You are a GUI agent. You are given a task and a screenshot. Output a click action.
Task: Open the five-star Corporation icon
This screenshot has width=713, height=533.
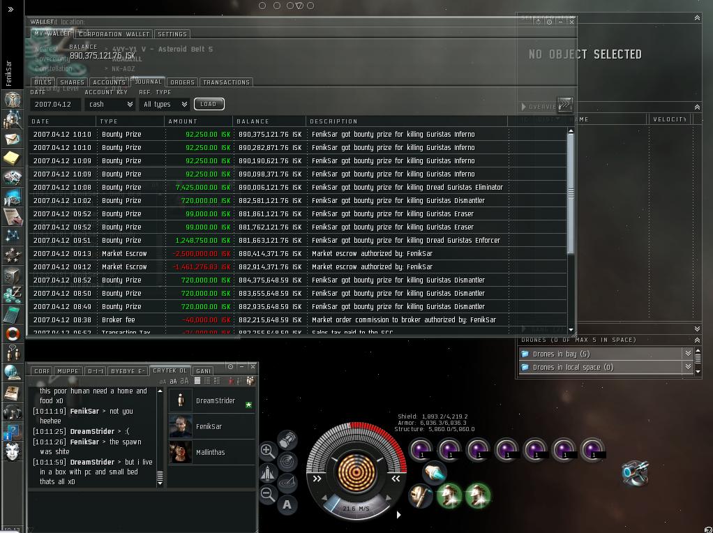pos(13,255)
